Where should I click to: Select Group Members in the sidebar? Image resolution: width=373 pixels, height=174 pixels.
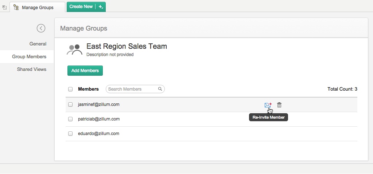(29, 56)
